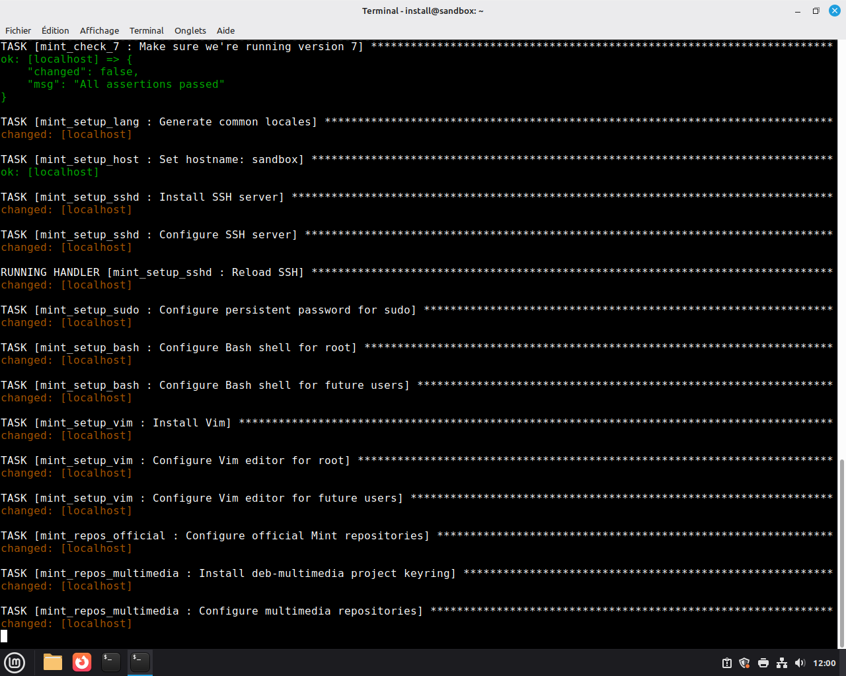Image resolution: width=846 pixels, height=676 pixels.
Task: Open the Édition menu
Action: click(55, 30)
